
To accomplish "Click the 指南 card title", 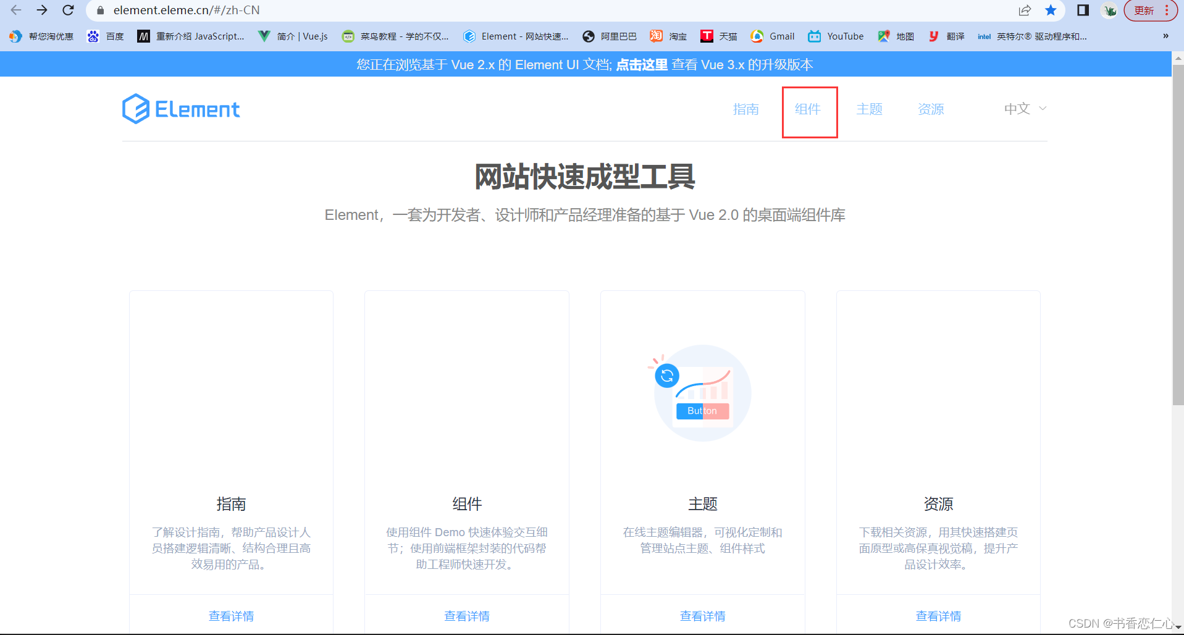I will 231,504.
